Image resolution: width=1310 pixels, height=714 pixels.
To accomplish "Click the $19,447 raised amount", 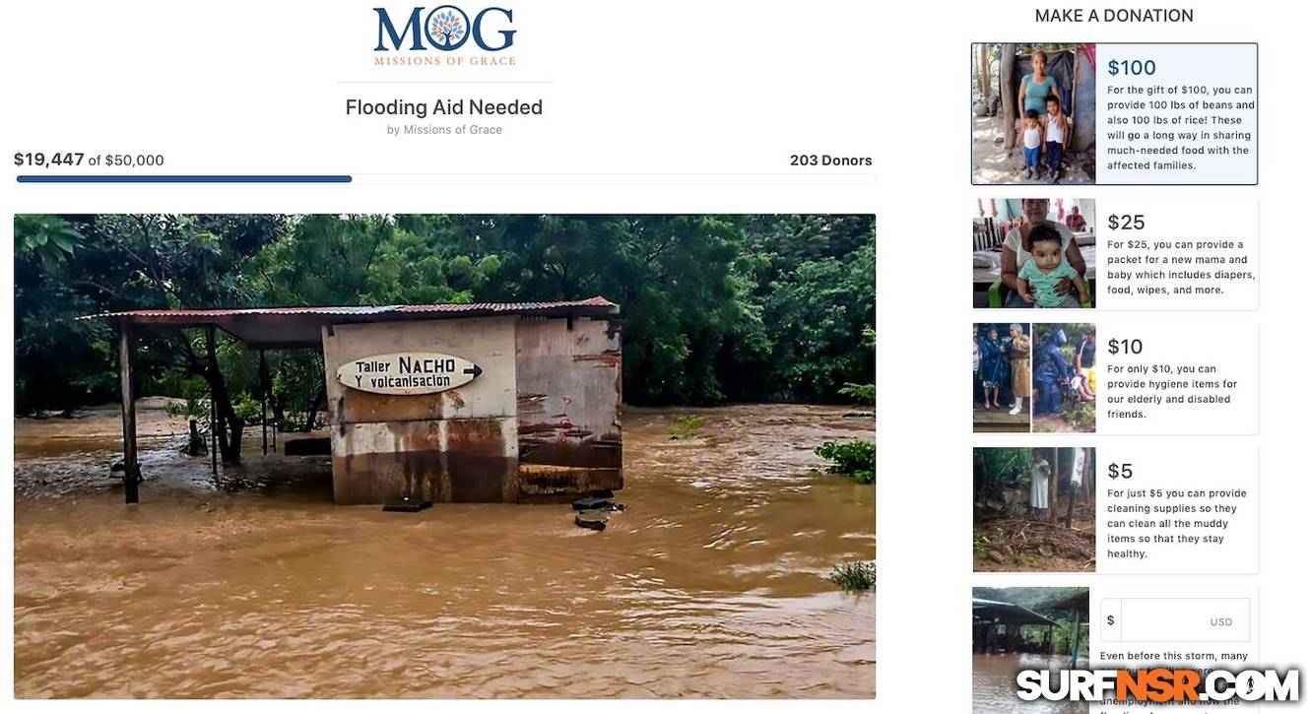I will click(49, 160).
